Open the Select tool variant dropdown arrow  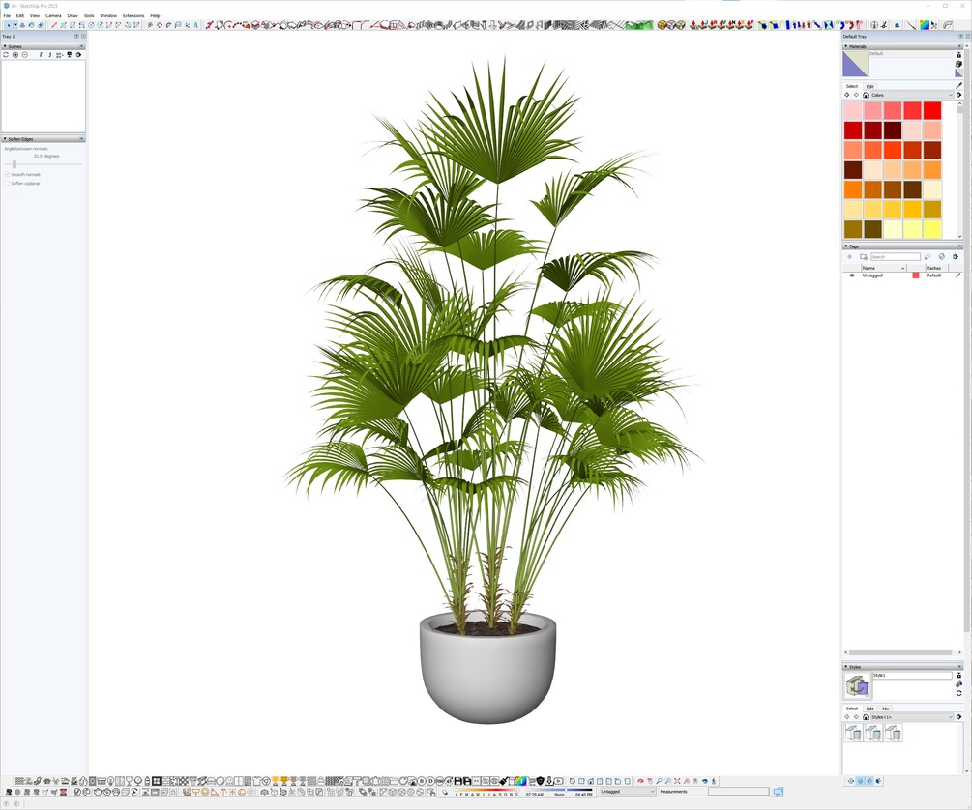(15, 25)
